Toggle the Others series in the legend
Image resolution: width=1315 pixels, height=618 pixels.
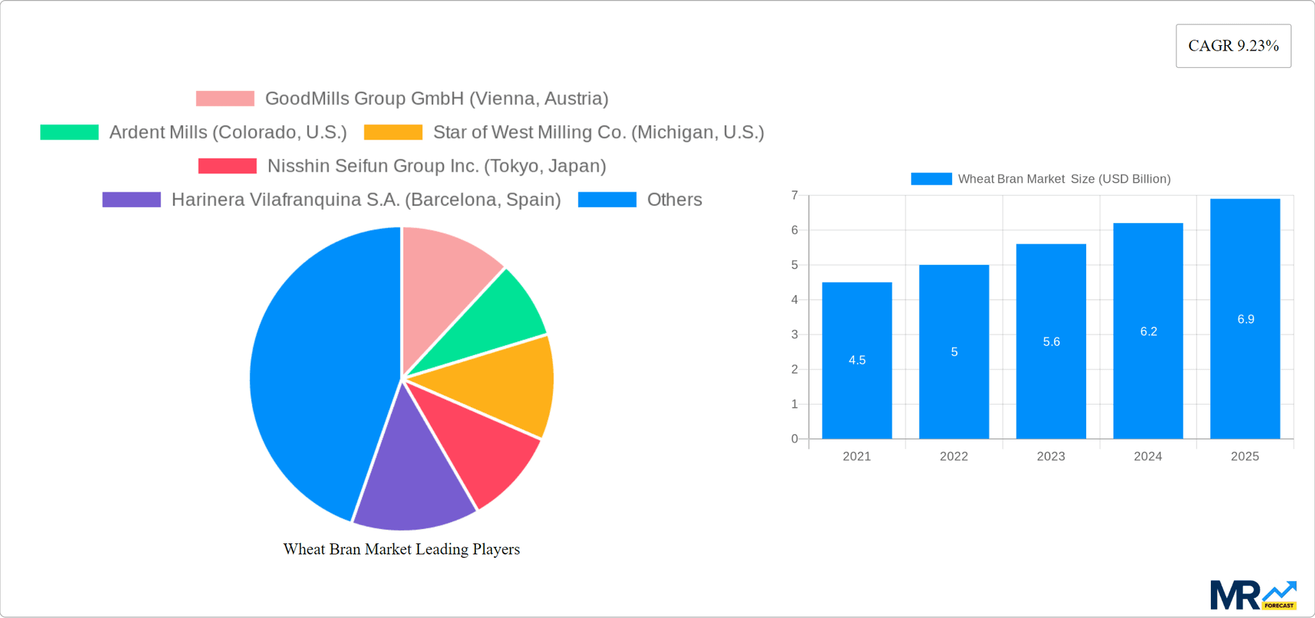(x=674, y=199)
